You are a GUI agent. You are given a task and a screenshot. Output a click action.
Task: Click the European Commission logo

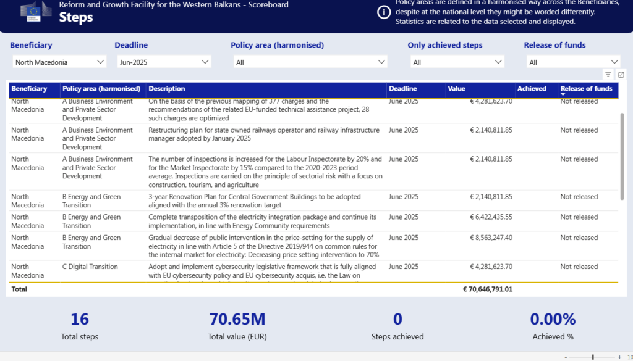(x=36, y=12)
